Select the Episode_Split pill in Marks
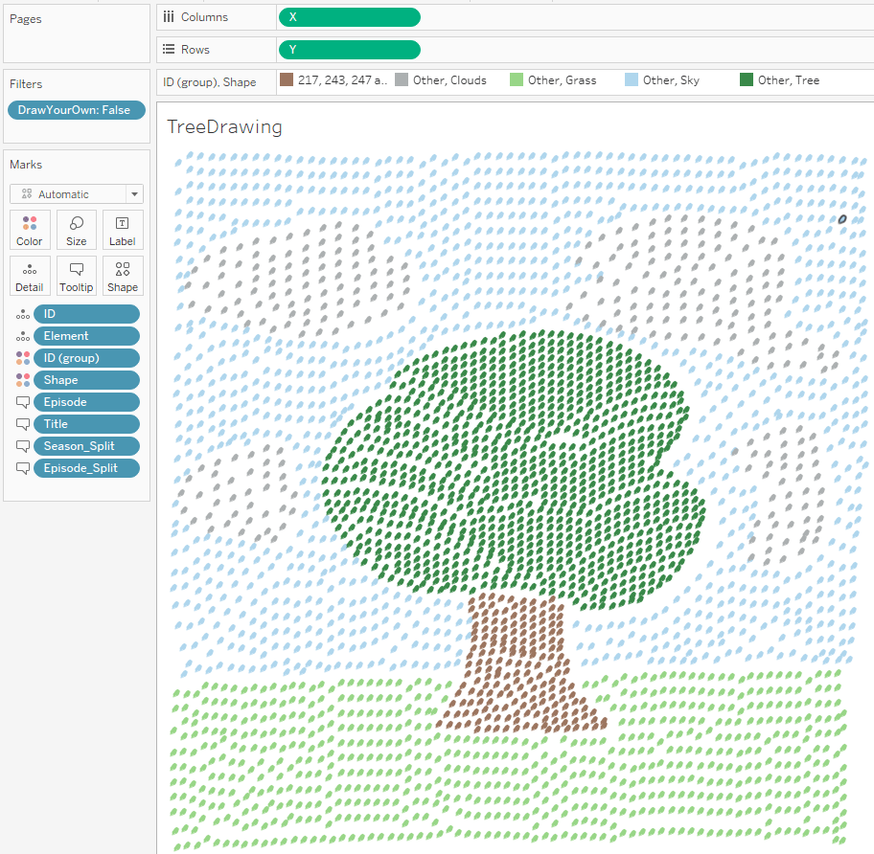The width and height of the screenshot is (874, 854). (x=86, y=468)
